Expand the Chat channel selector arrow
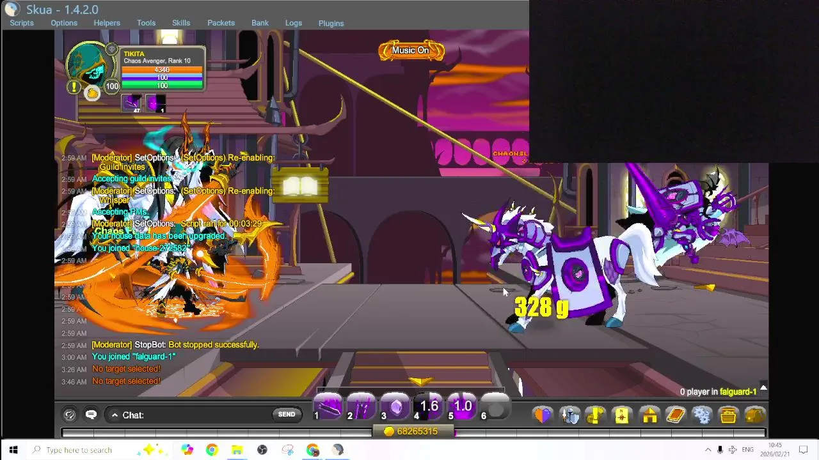The width and height of the screenshot is (819, 460). click(x=115, y=415)
